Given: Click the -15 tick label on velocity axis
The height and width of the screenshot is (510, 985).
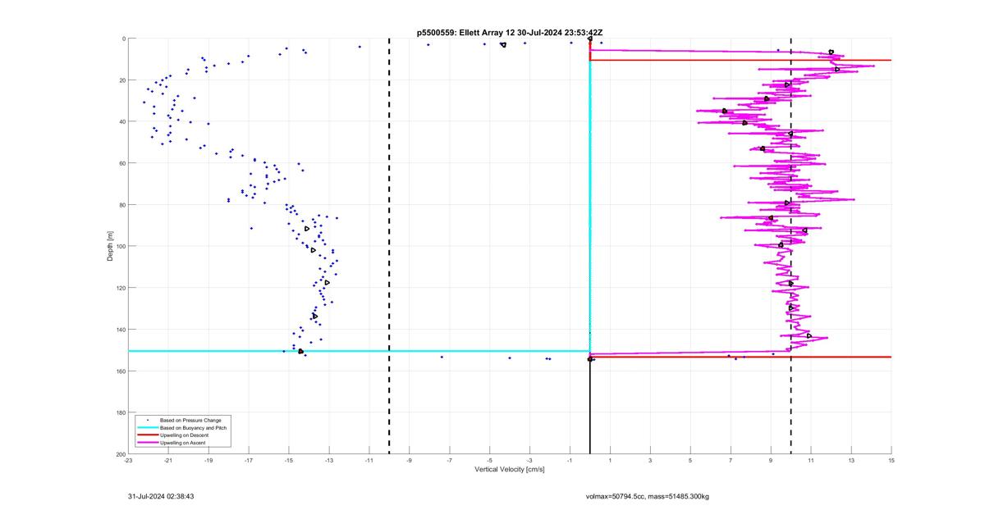Looking at the screenshot, I should pyautogui.click(x=289, y=460).
